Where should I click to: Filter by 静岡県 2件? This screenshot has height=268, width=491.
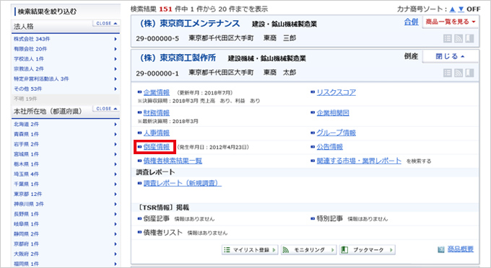65,234
